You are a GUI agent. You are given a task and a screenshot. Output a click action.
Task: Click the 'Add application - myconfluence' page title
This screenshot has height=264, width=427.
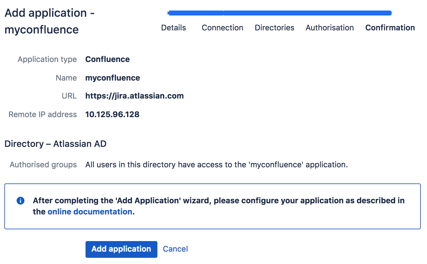point(50,21)
